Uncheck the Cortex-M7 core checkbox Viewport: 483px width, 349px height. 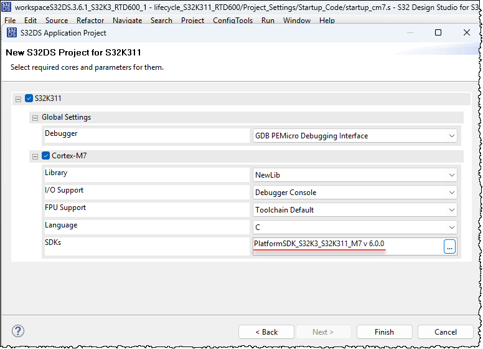pos(45,156)
